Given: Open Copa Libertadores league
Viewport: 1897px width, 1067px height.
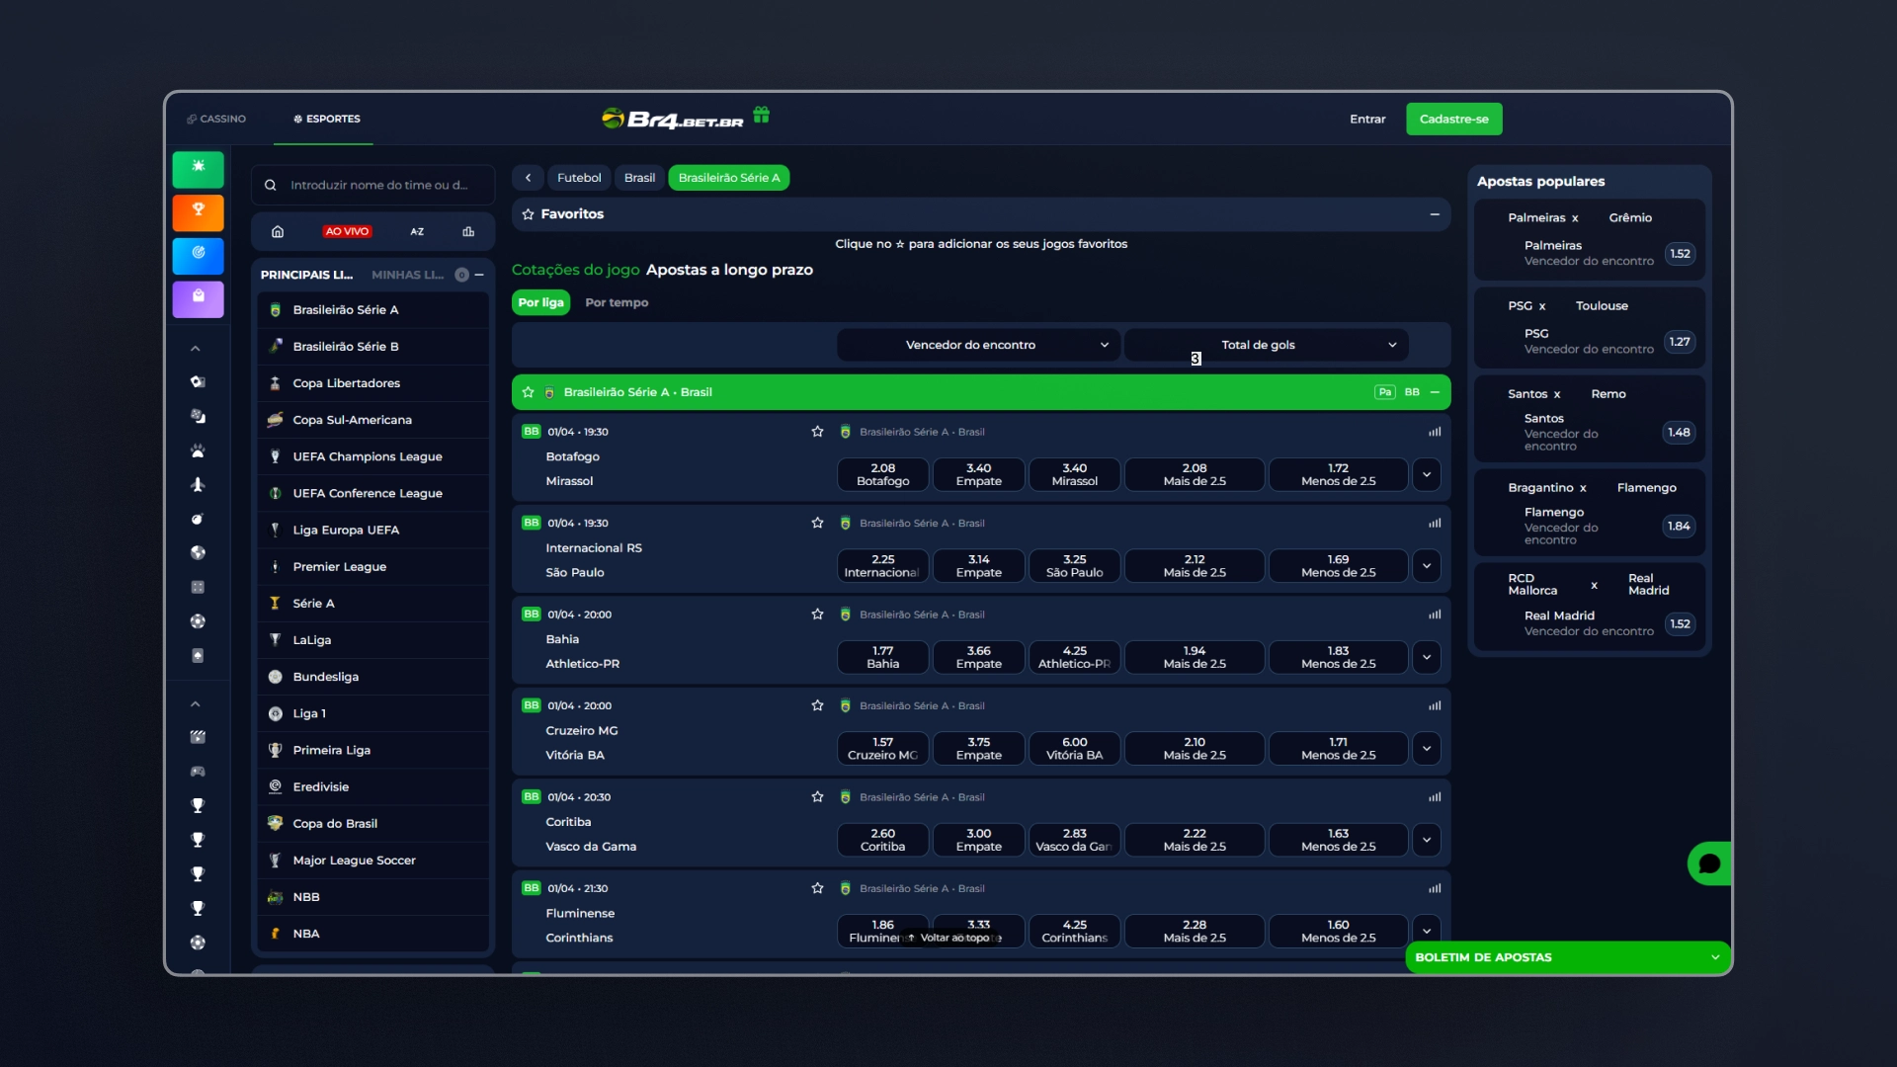Looking at the screenshot, I should (x=373, y=383).
